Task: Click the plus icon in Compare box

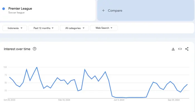Action: pyautogui.click(x=103, y=11)
